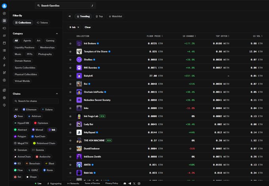The width and height of the screenshot is (269, 186).
Task: Open the InkScore Zenith collection name
Action: tap(92, 157)
